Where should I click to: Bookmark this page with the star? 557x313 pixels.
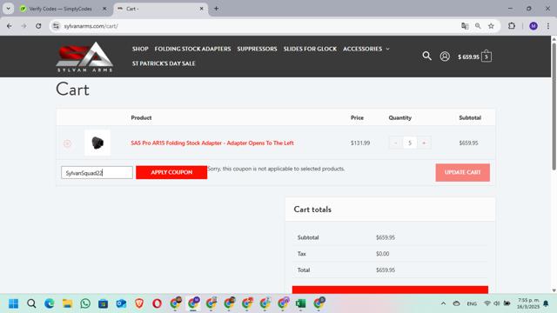point(491,26)
